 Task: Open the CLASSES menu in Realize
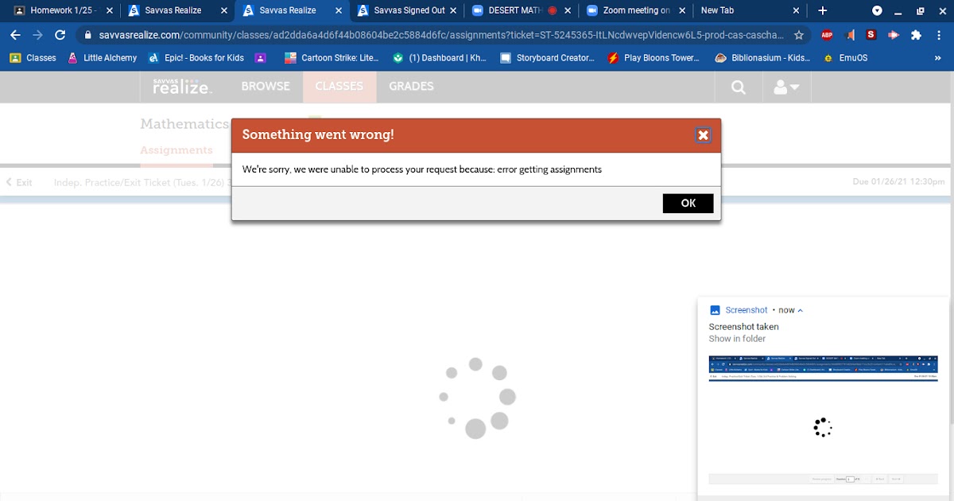339,87
